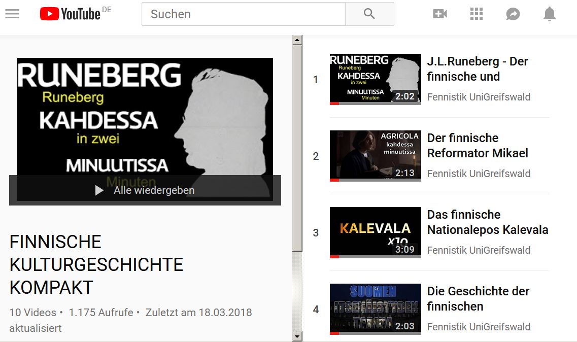Open the notifications bell

pyautogui.click(x=550, y=14)
